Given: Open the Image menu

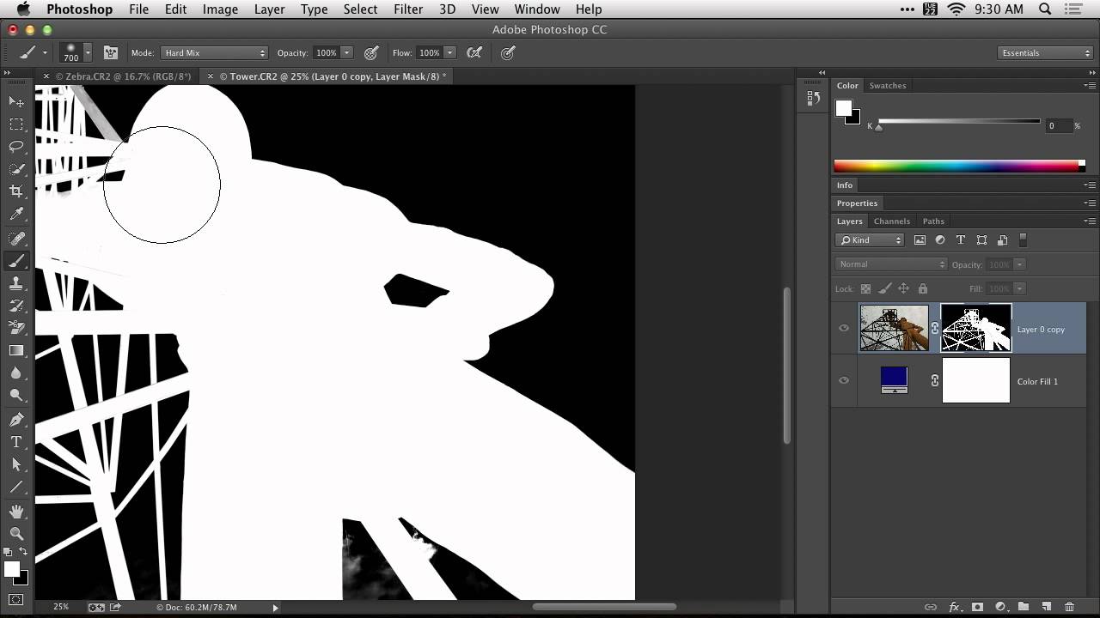Looking at the screenshot, I should (220, 9).
